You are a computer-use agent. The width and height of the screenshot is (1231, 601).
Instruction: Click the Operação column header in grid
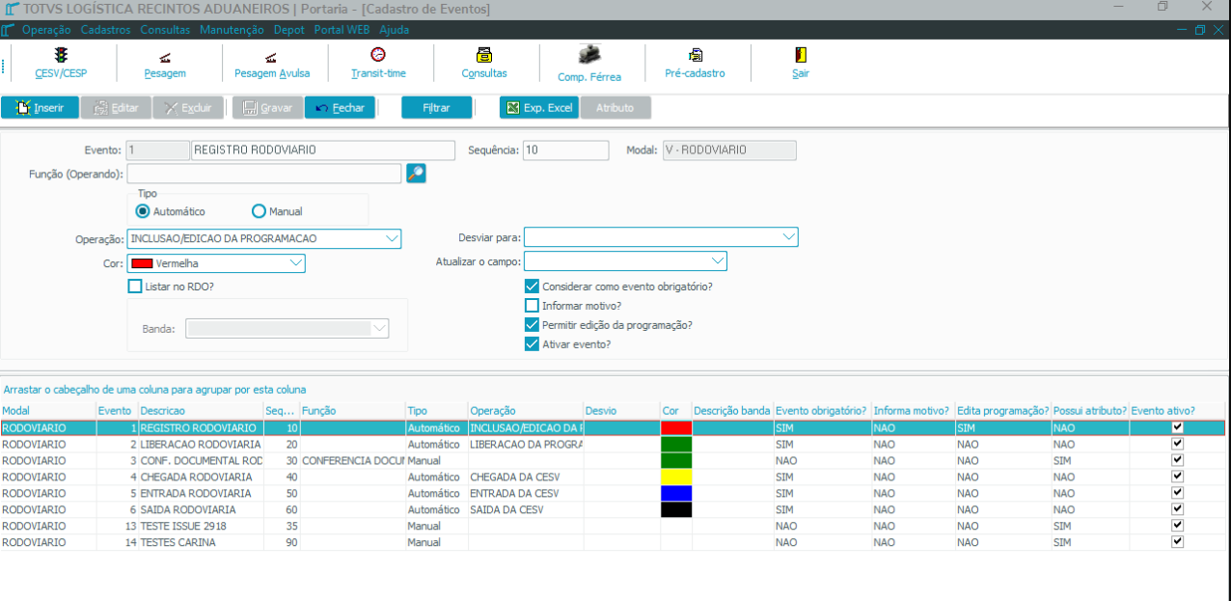tap(526, 411)
